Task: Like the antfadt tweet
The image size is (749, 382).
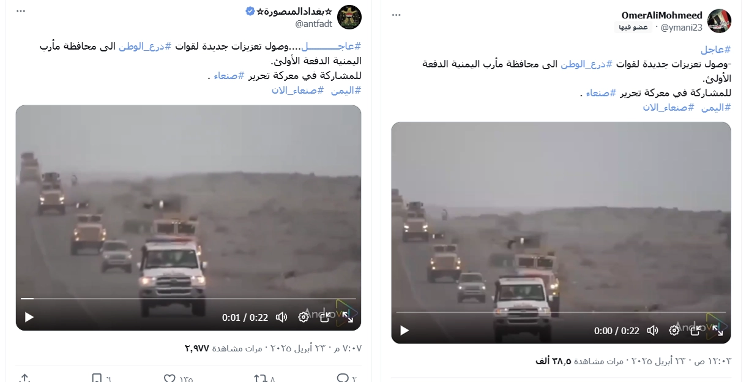Action: (x=170, y=378)
